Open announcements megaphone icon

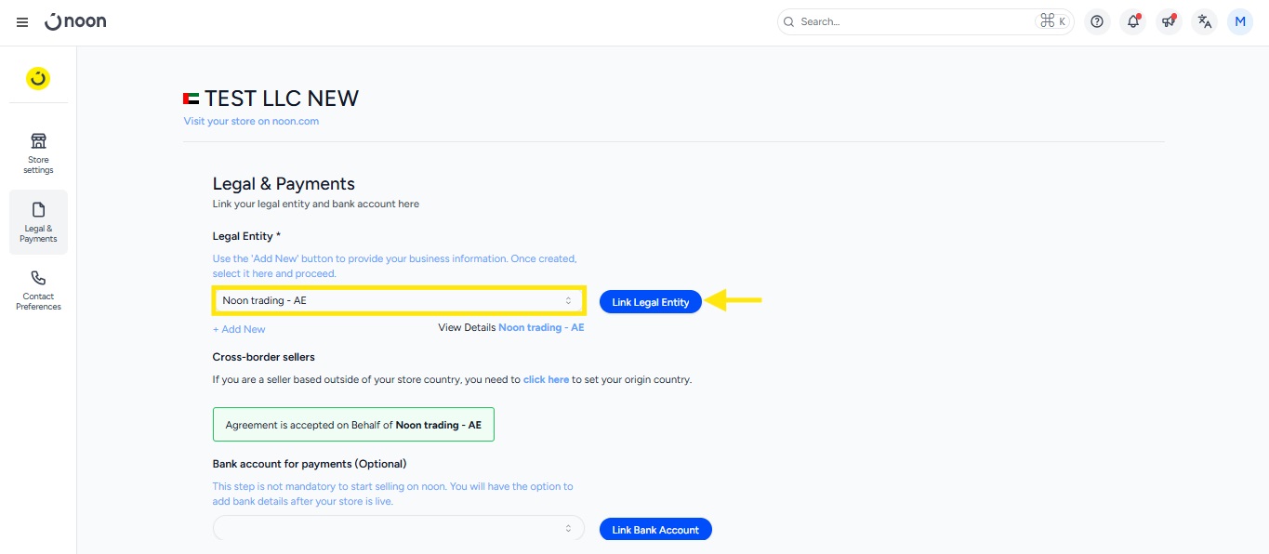pos(1169,21)
